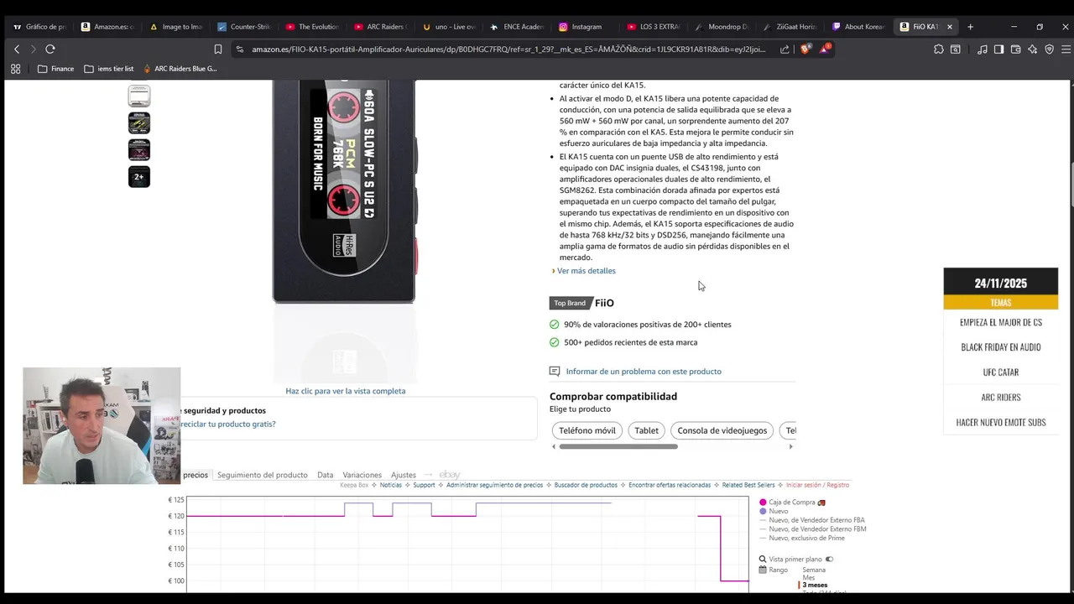1074x604 pixels.
Task: Go forward with the browser forward arrow
Action: tap(33, 49)
